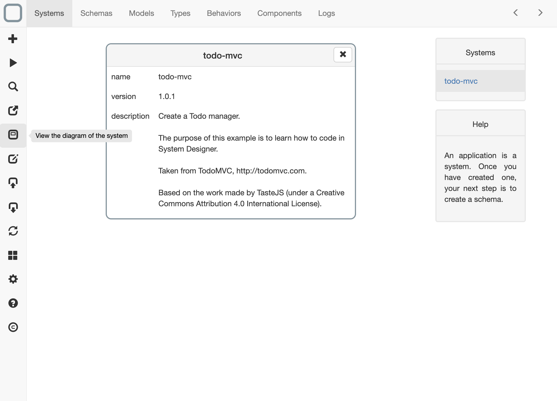This screenshot has height=401, width=557.
Task: Switch to the Behaviors tab
Action: (x=223, y=13)
